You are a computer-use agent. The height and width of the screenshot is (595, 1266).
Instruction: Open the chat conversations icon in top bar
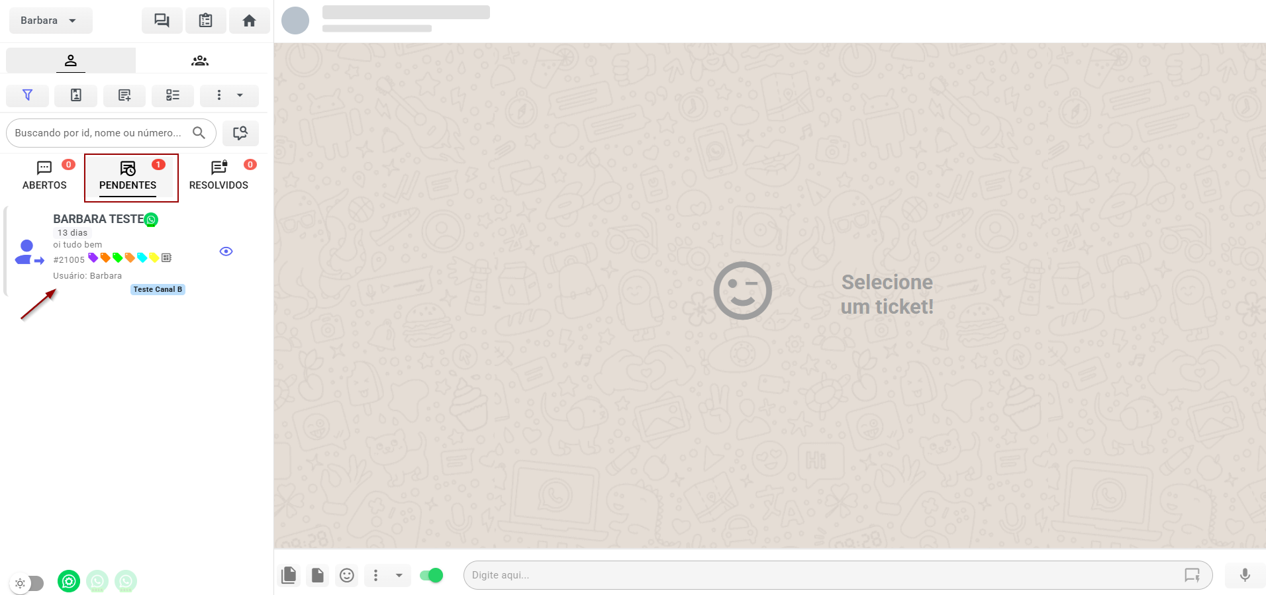coord(162,21)
